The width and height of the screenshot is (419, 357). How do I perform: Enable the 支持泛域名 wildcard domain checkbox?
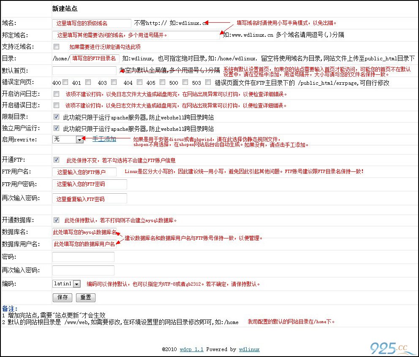coord(56,47)
